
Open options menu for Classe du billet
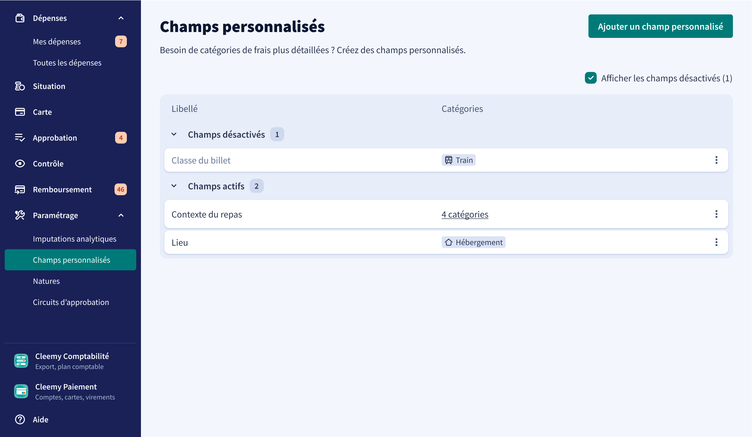pos(716,160)
